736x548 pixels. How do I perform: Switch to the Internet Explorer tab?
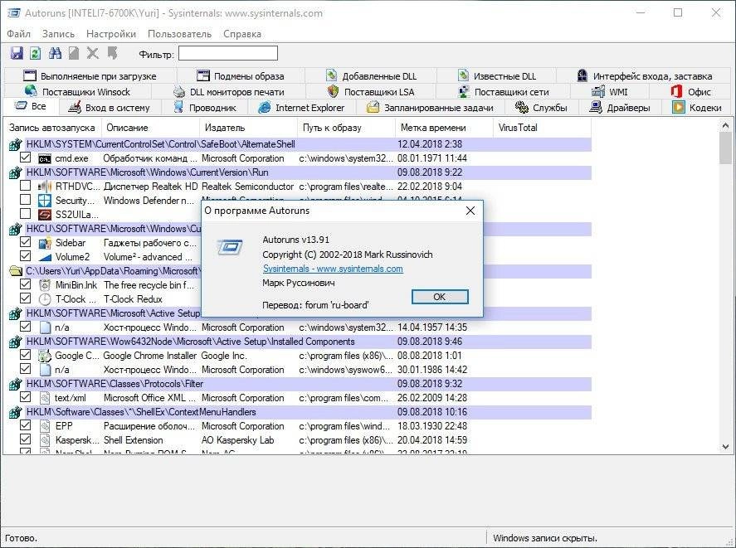coord(302,108)
